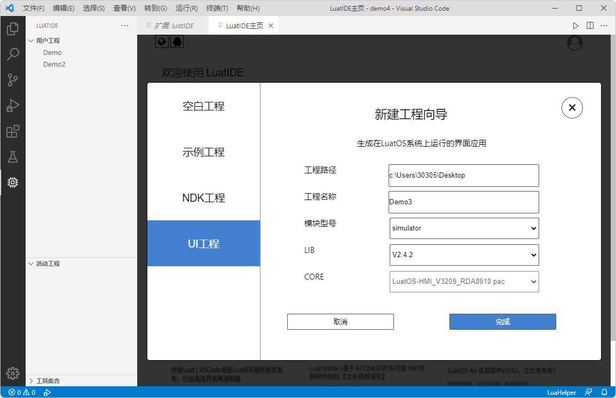Open LUATIDE panel More Actions ellipsis

pyautogui.click(x=125, y=26)
